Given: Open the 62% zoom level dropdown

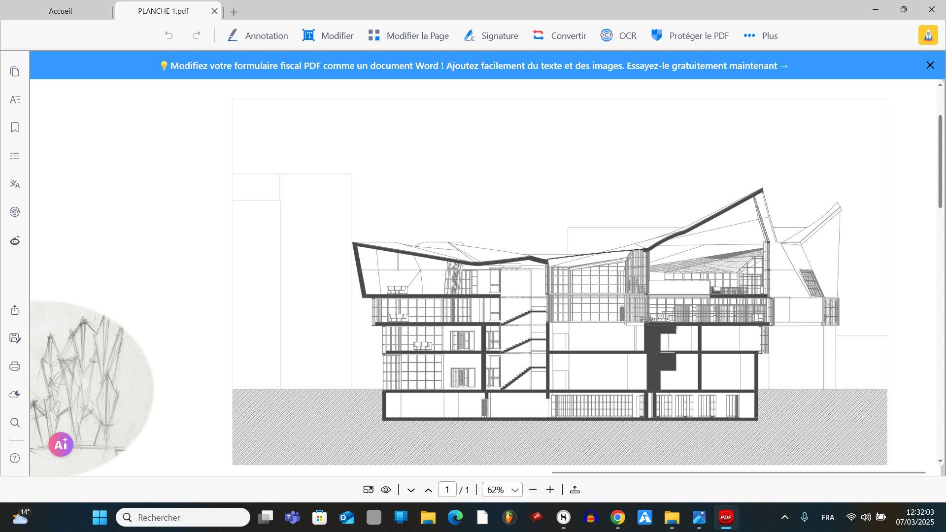Looking at the screenshot, I should point(502,490).
